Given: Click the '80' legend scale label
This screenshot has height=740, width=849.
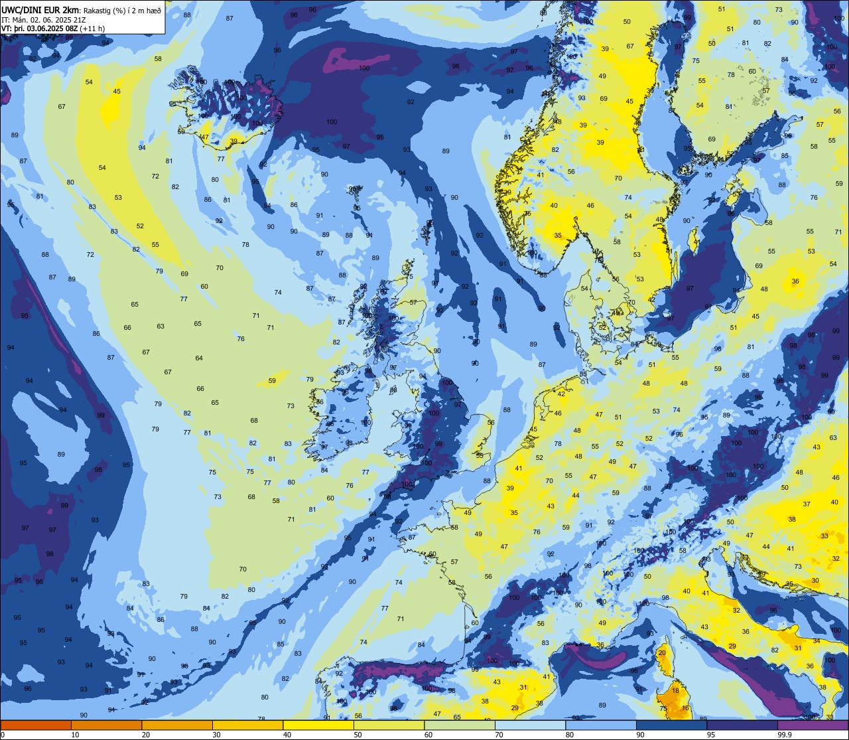Looking at the screenshot, I should [x=570, y=734].
